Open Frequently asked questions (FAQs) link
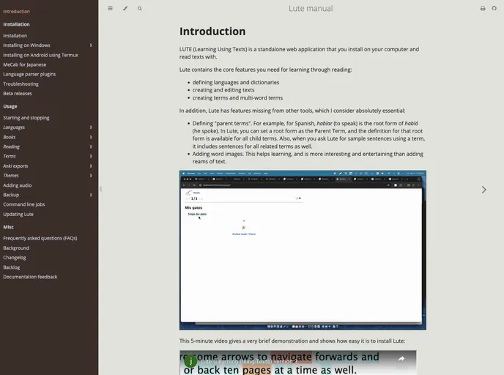This screenshot has height=375, width=504. (x=40, y=238)
